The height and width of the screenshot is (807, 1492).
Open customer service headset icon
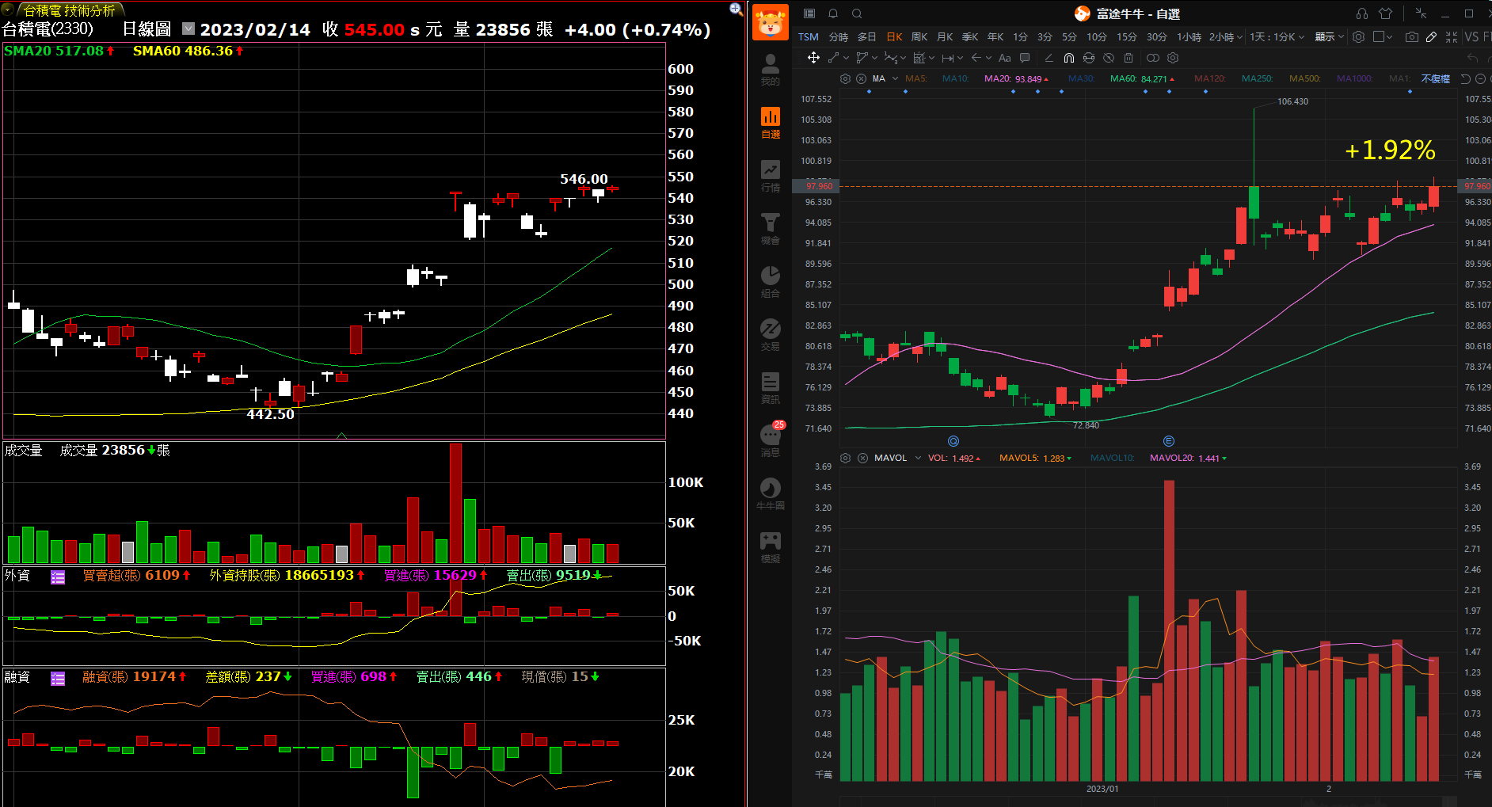click(1362, 13)
